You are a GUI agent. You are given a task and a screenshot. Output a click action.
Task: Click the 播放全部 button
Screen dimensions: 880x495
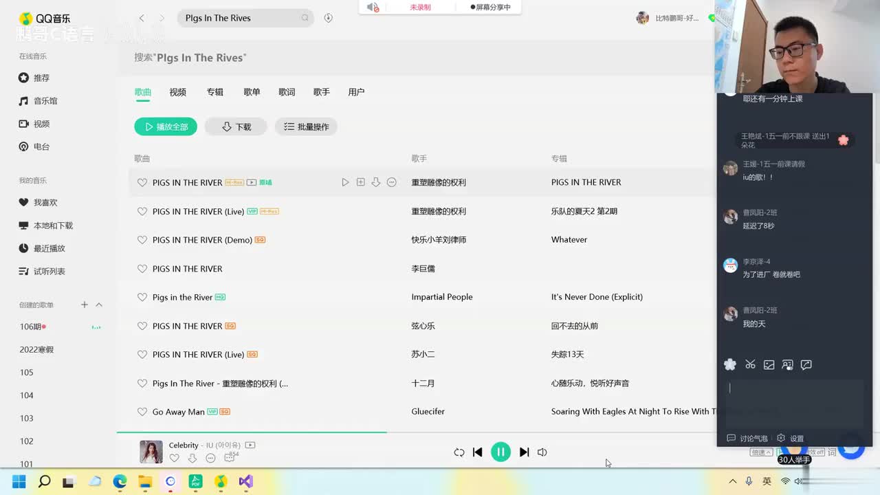pos(166,126)
